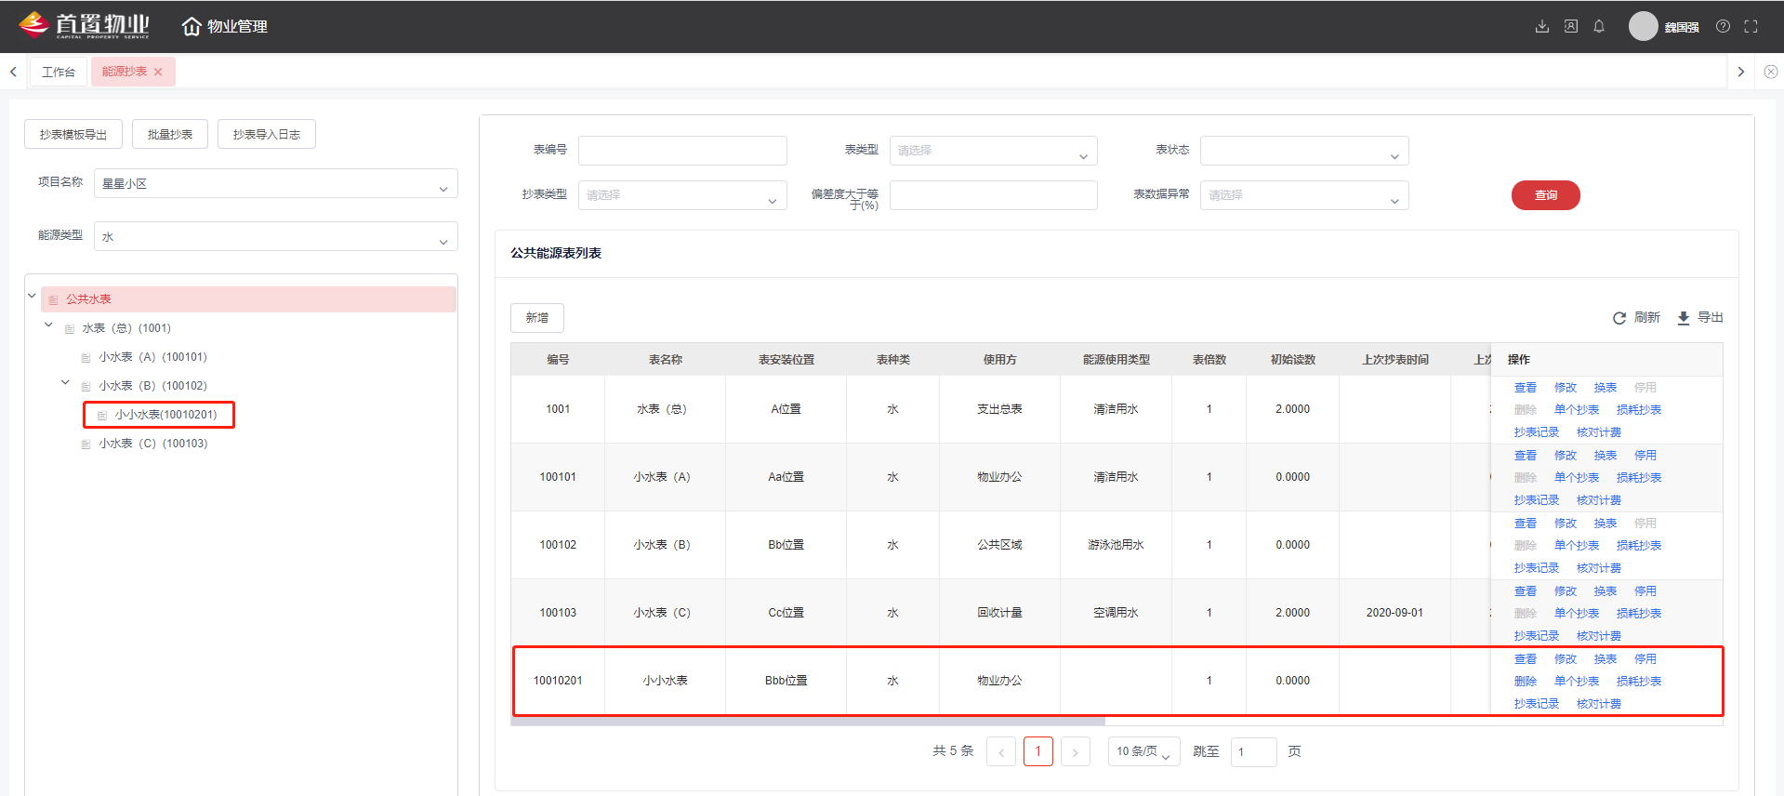This screenshot has height=796, width=1784.
Task: Click the 2020-09-01 date cell
Action: pyautogui.click(x=1394, y=613)
